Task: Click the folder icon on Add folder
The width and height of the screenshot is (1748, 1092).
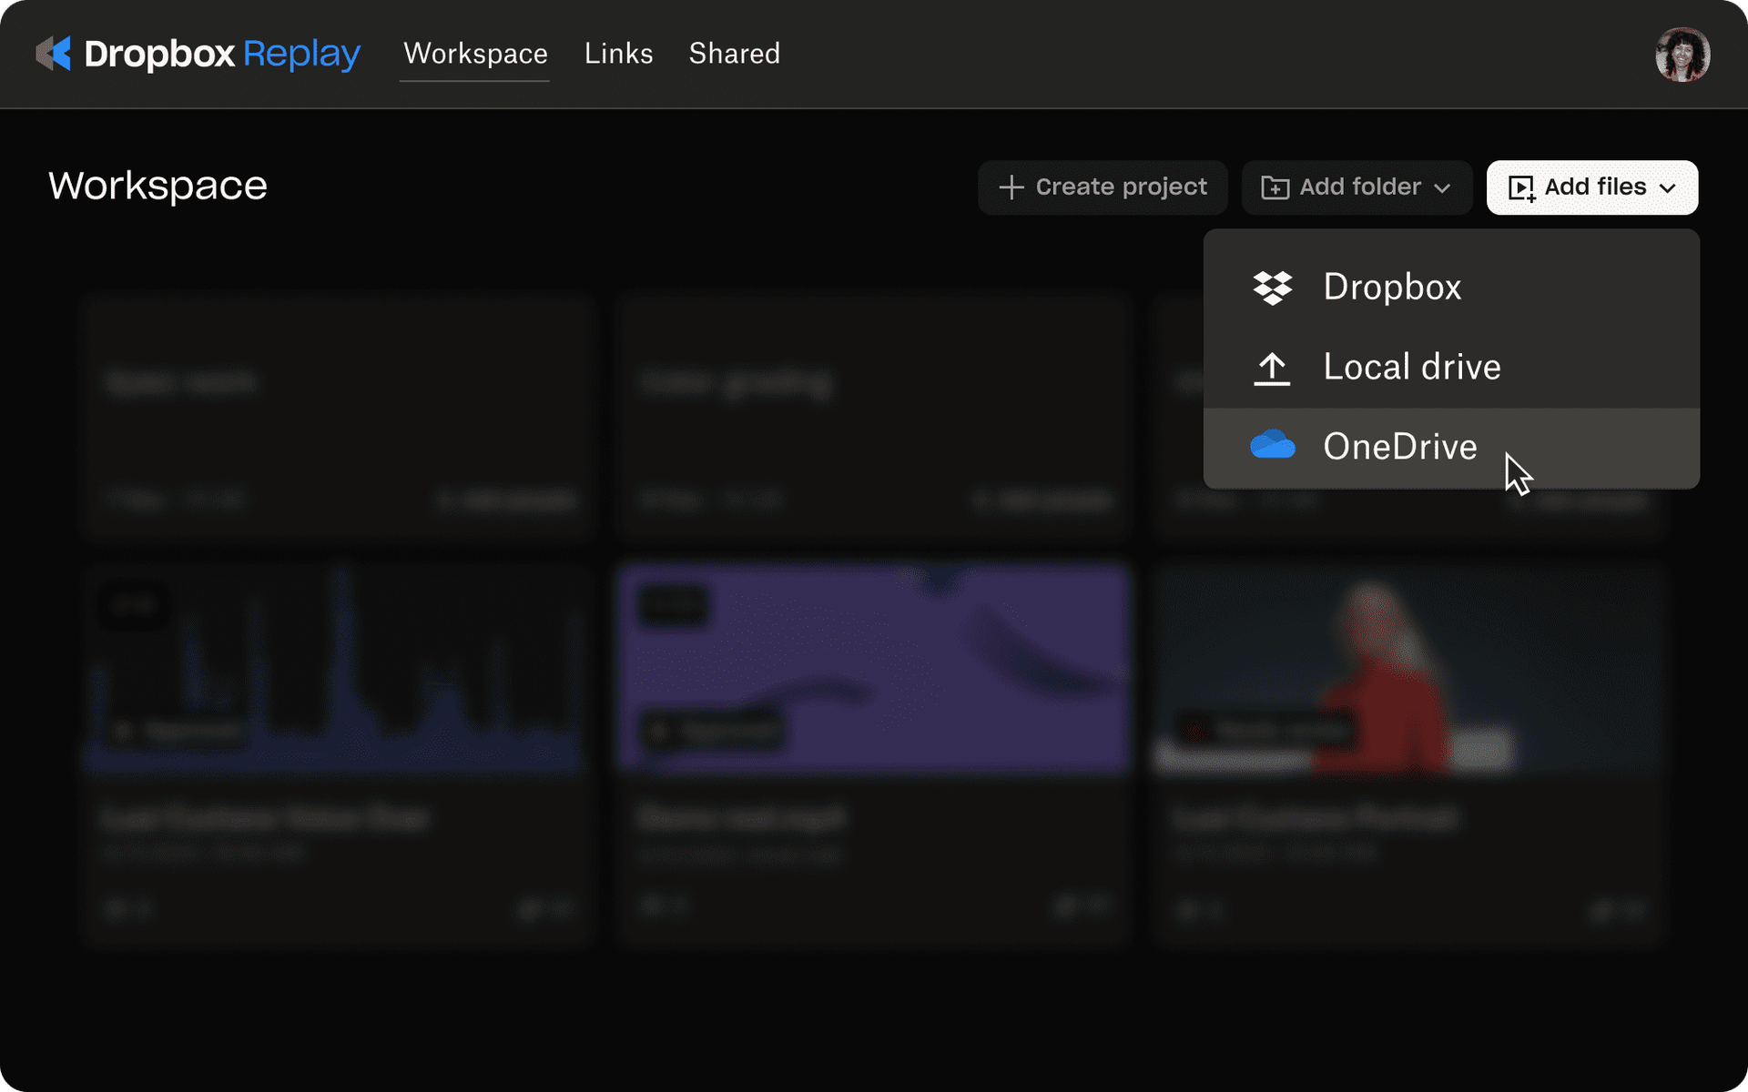Action: [x=1276, y=187]
